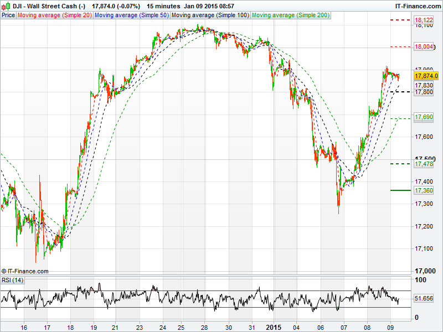The image size is (443, 332).
Task: Click the Moving average (Simple 200) legend label
Action: 290,15
